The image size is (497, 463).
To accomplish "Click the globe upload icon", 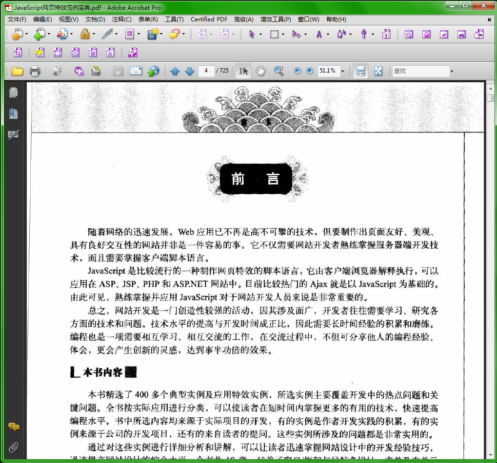I will coord(153,71).
